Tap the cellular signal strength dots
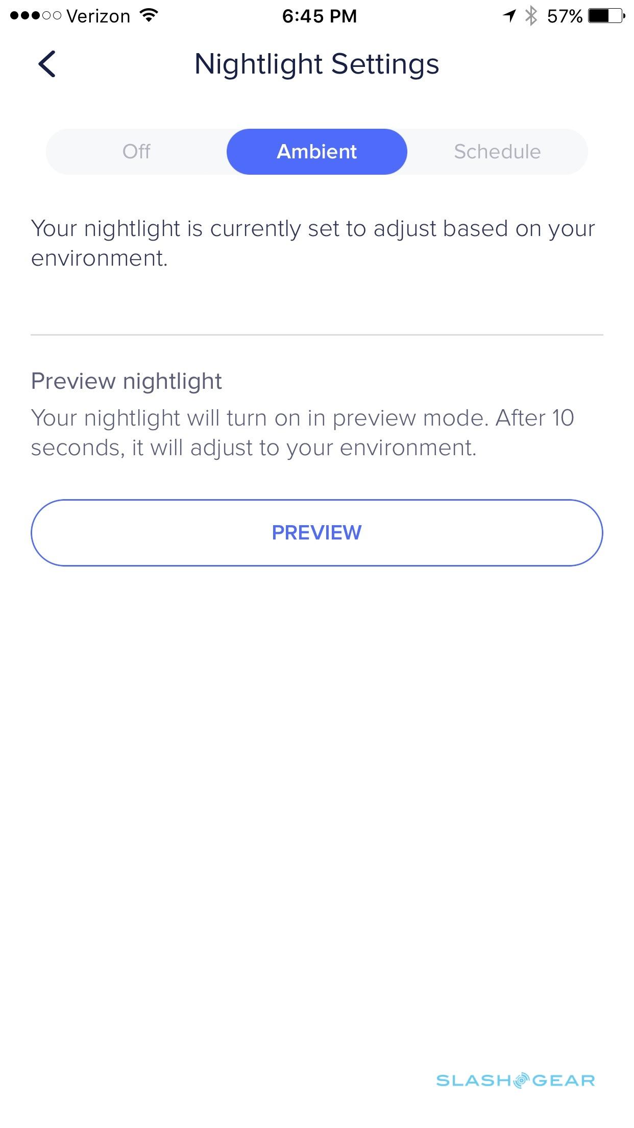 35,16
